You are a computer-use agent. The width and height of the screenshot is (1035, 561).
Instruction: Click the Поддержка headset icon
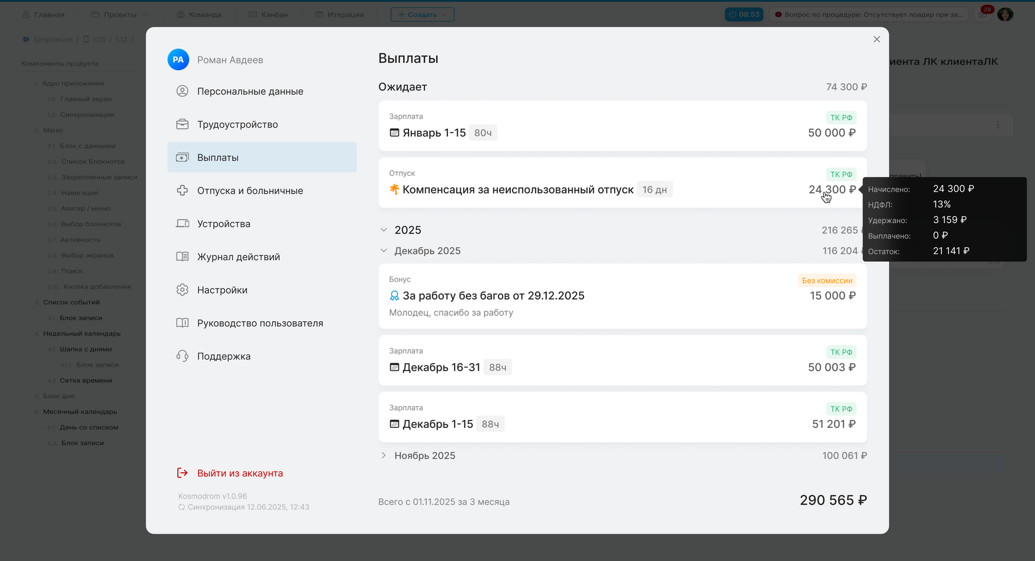(x=182, y=356)
